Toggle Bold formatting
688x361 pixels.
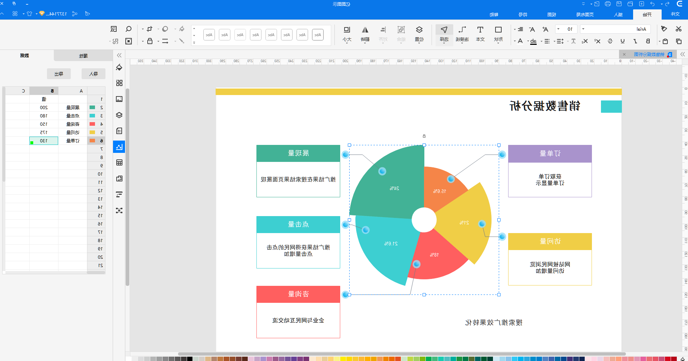coord(648,41)
